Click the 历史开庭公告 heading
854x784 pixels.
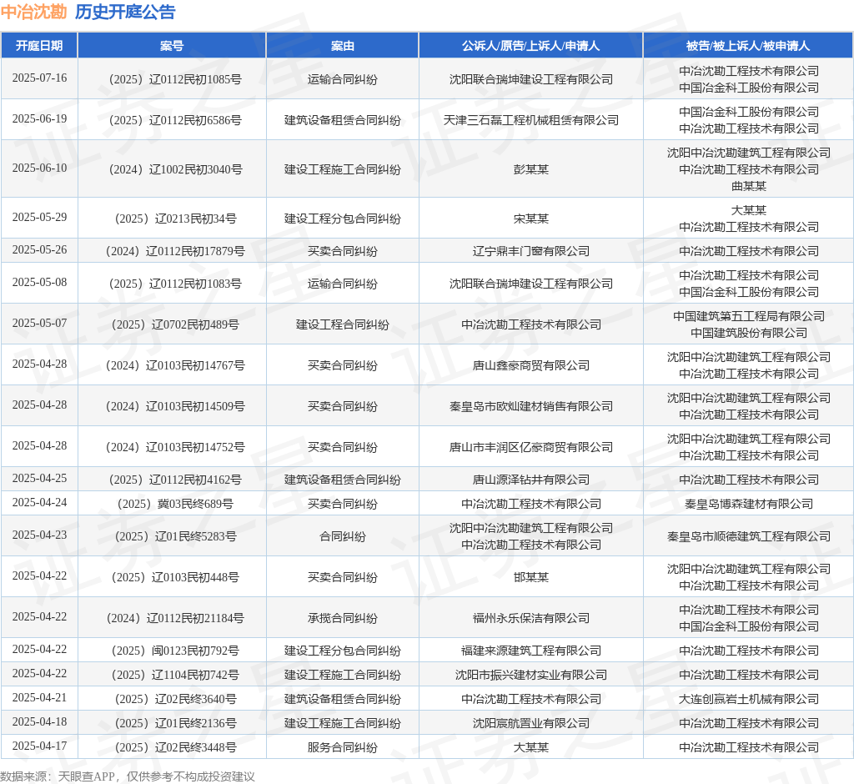[125, 12]
